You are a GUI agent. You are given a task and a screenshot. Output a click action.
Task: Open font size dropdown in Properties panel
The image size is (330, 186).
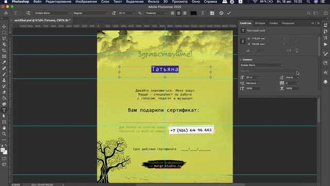point(258,78)
